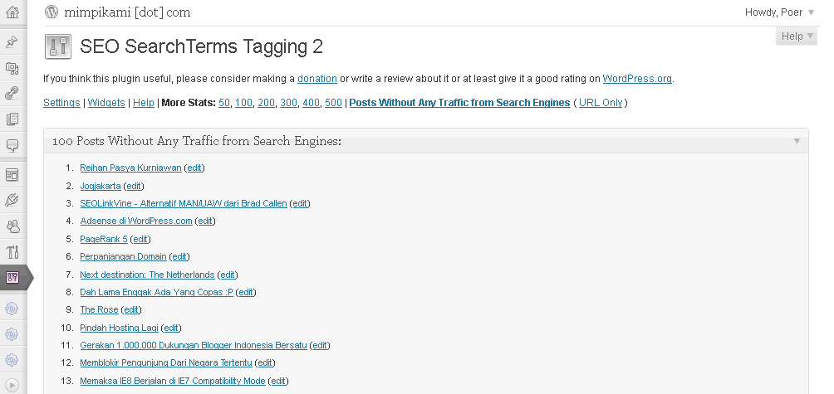The image size is (834, 394).
Task: Open the Plugins plug icon in sidebar
Action: point(12,200)
